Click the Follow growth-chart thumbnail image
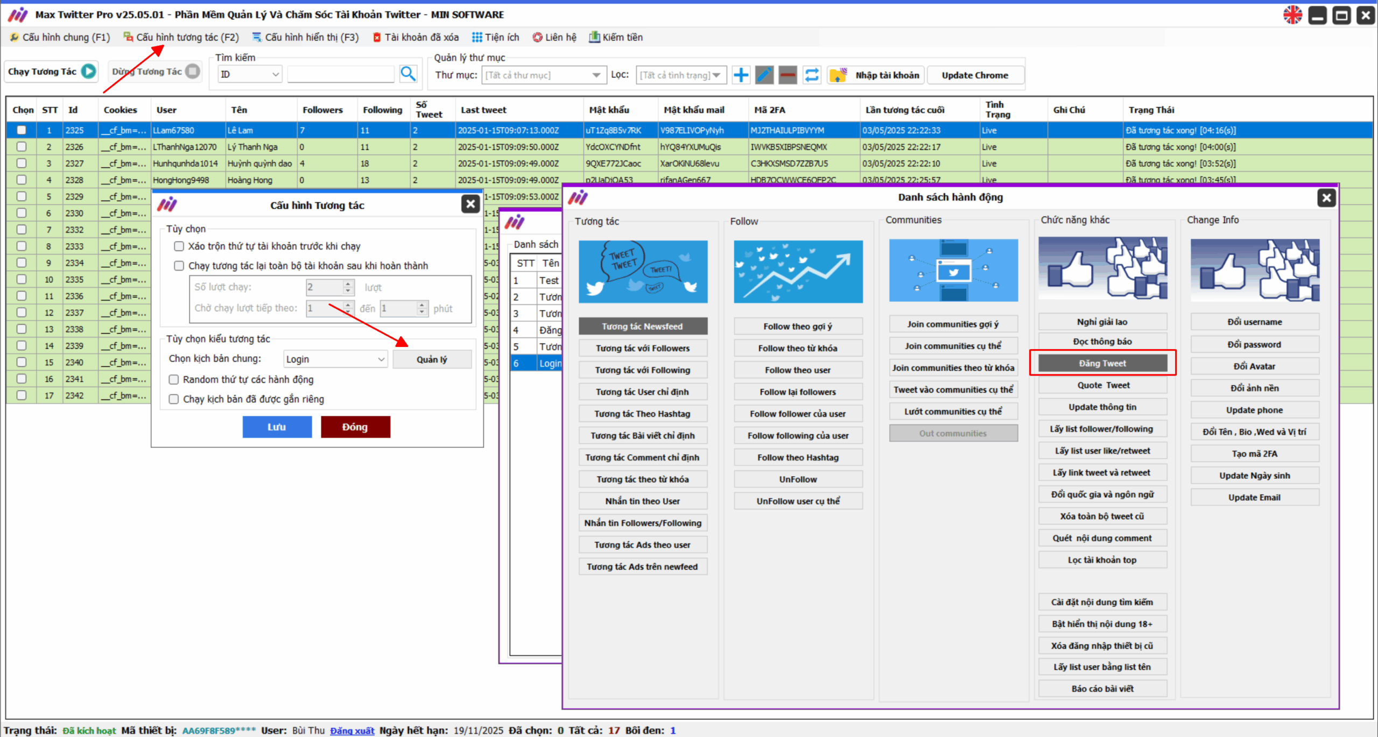Image resolution: width=1378 pixels, height=737 pixels. (x=798, y=271)
